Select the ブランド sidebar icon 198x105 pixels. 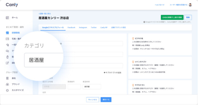pos(7,84)
